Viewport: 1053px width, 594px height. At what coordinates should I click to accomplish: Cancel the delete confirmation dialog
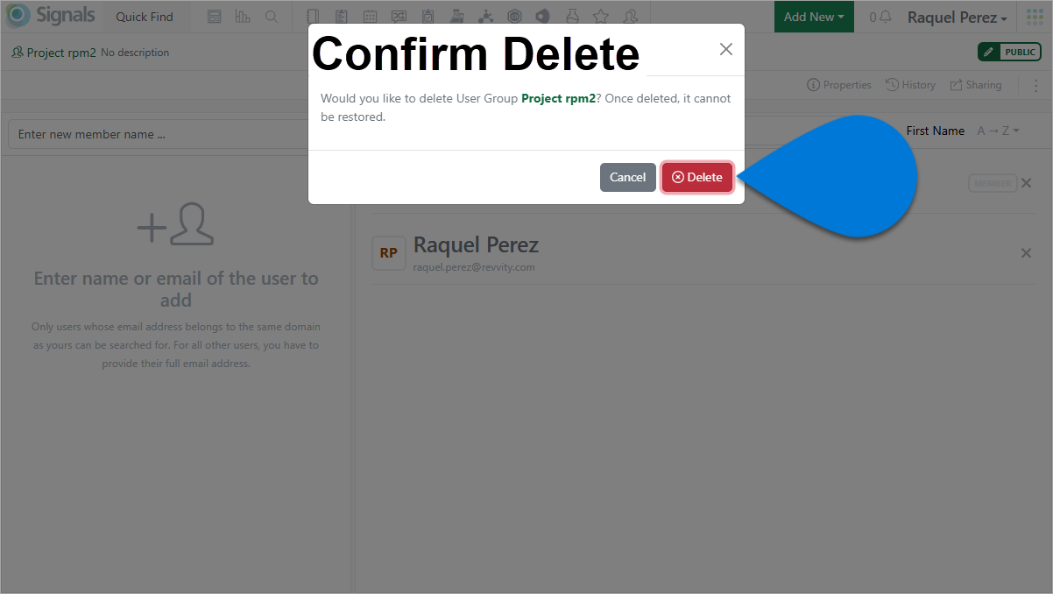627,177
